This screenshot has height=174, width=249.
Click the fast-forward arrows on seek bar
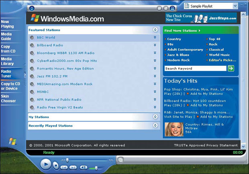(111, 160)
